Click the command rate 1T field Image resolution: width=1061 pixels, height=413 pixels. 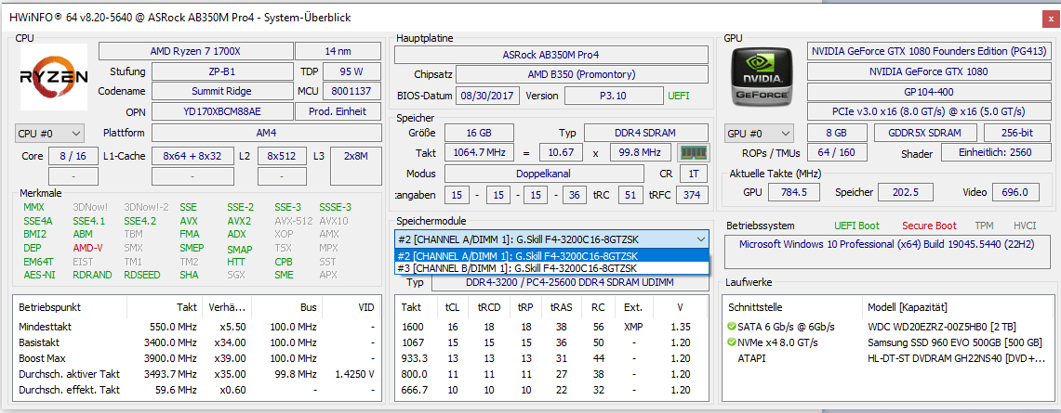pos(694,174)
